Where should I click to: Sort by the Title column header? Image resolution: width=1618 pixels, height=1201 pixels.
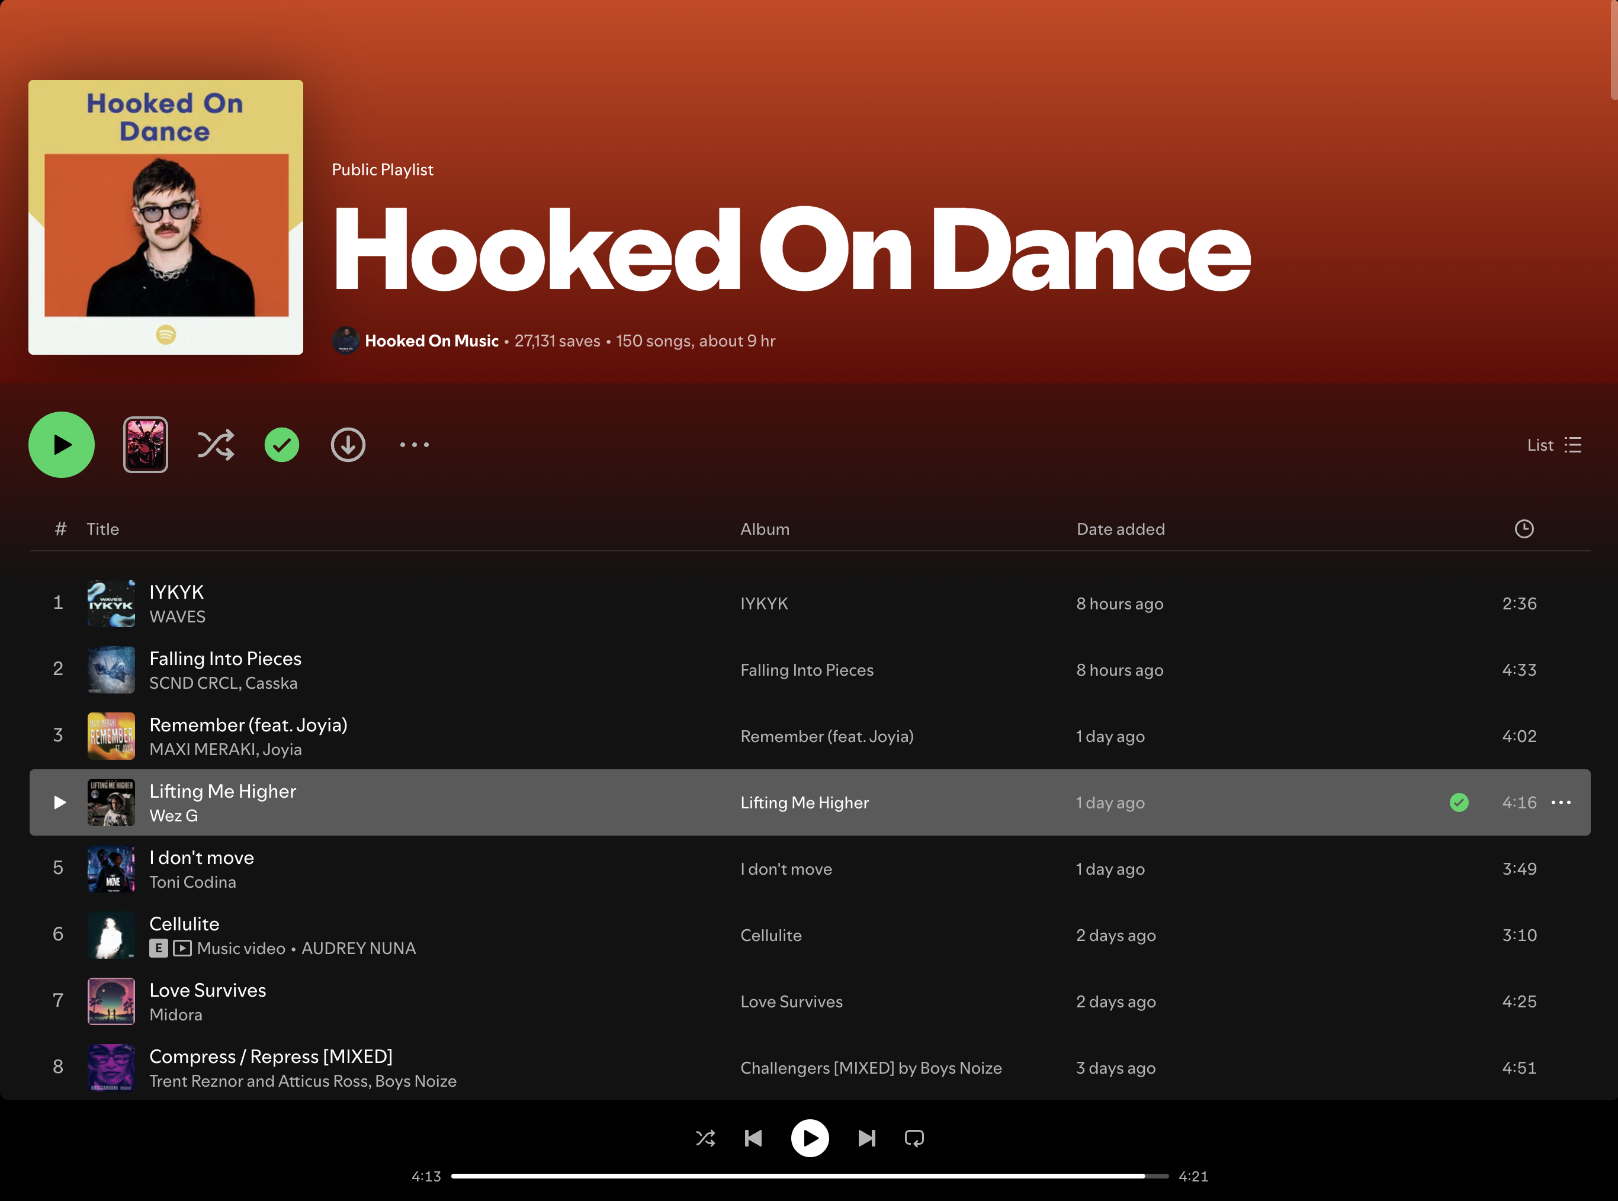tap(102, 529)
